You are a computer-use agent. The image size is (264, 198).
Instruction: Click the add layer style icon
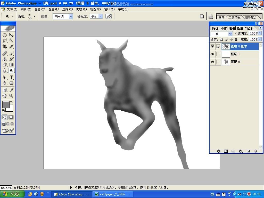(x=219, y=151)
